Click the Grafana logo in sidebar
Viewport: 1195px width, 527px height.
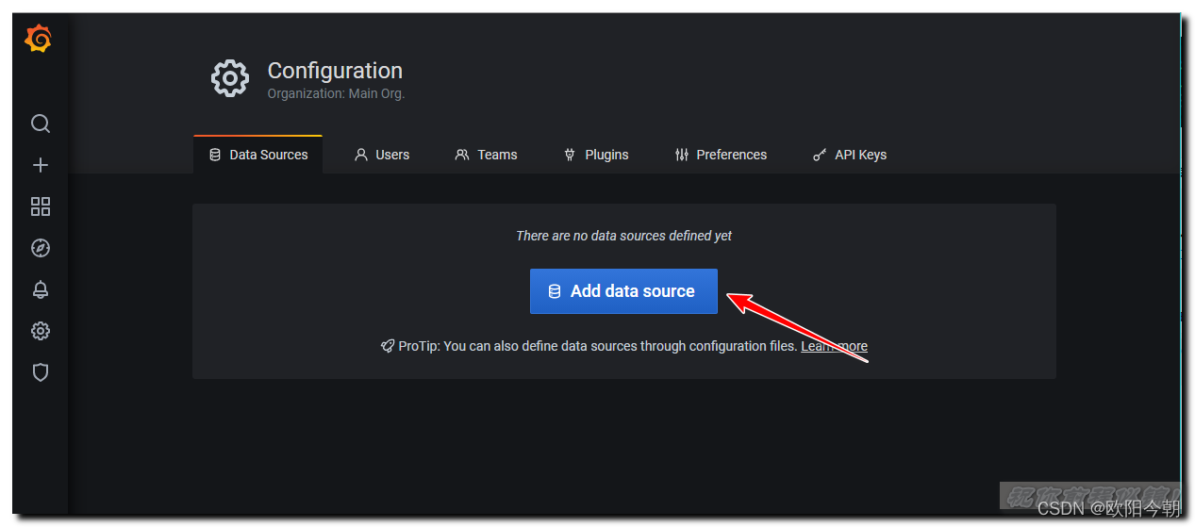coord(39,39)
